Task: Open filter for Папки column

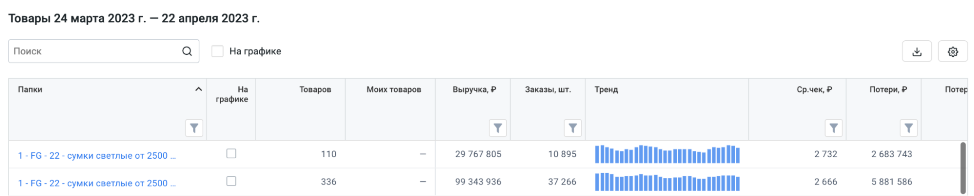Action: (x=194, y=128)
